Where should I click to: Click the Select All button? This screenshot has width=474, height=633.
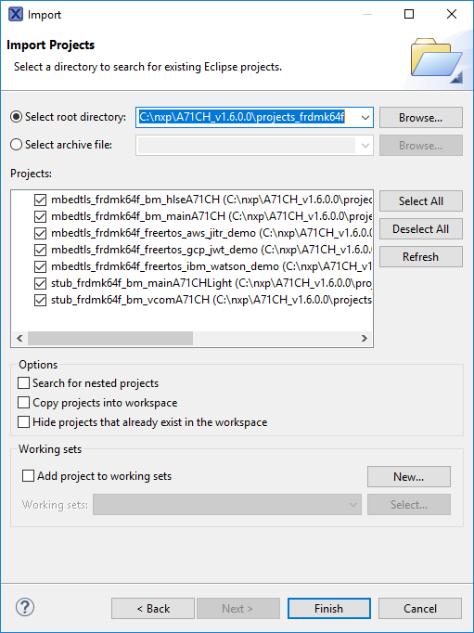click(x=421, y=201)
